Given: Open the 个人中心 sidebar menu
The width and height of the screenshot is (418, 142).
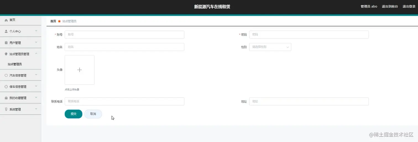Looking at the screenshot, I should pyautogui.click(x=21, y=31).
